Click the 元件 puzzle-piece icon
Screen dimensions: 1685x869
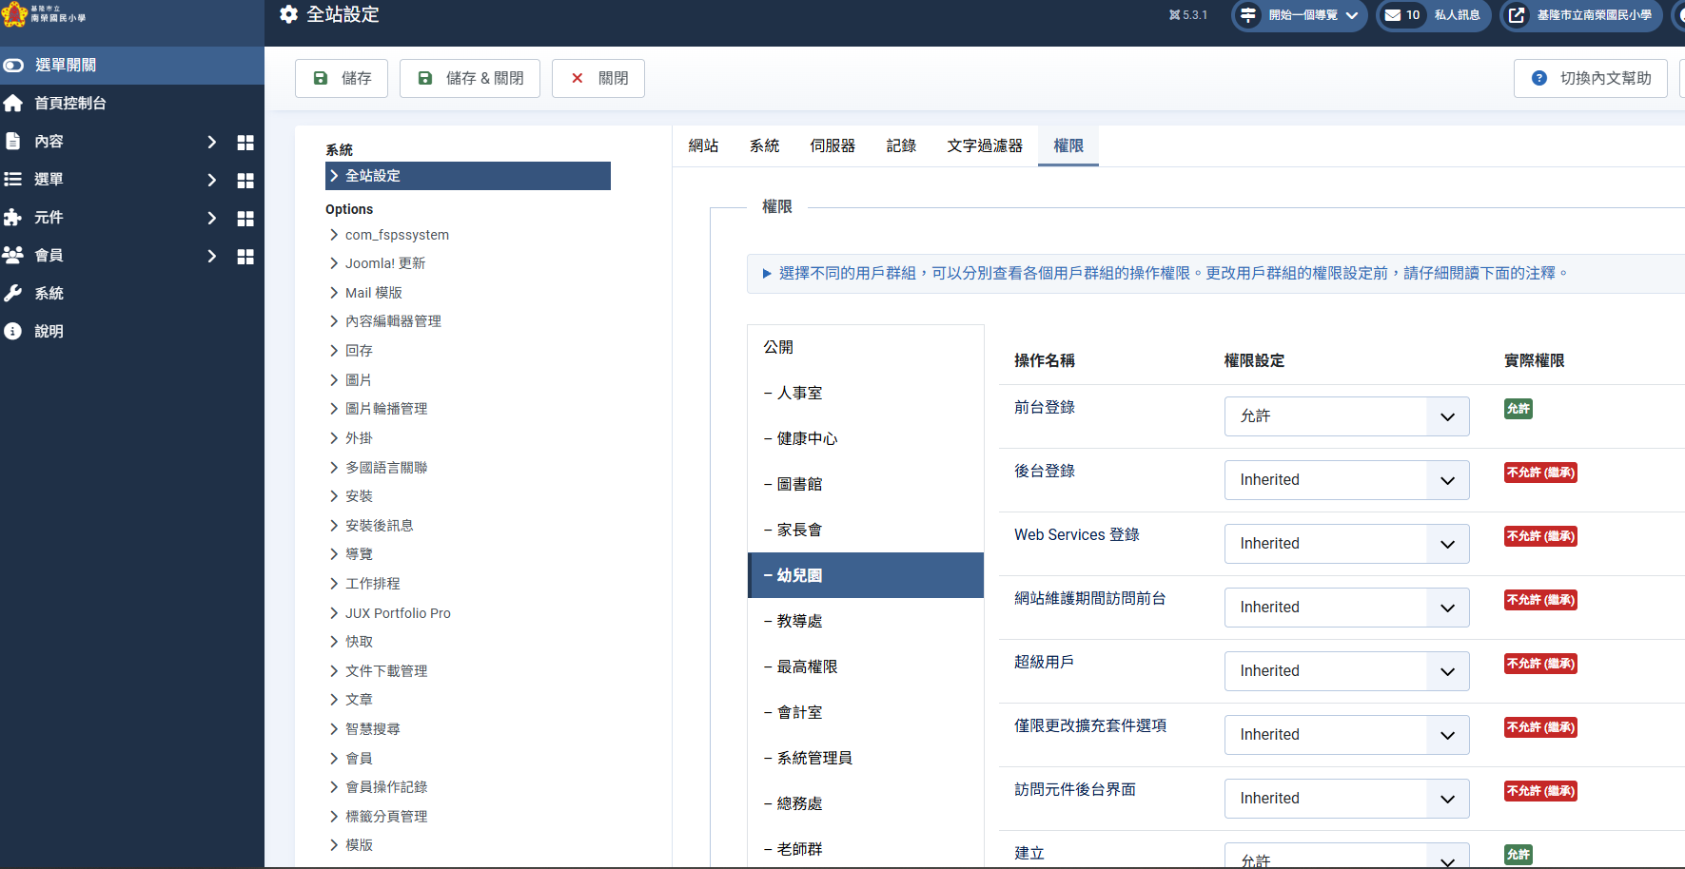[13, 217]
